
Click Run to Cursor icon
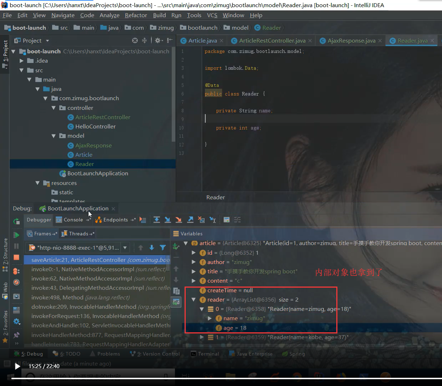[x=212, y=220]
